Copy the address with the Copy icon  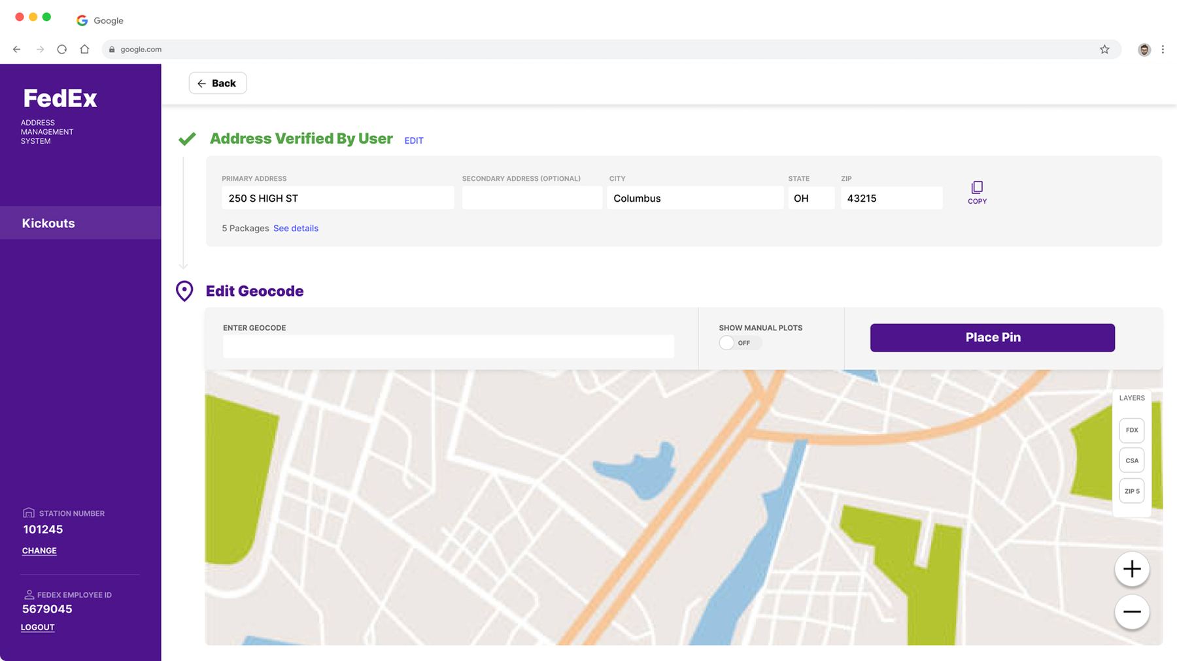coord(977,193)
